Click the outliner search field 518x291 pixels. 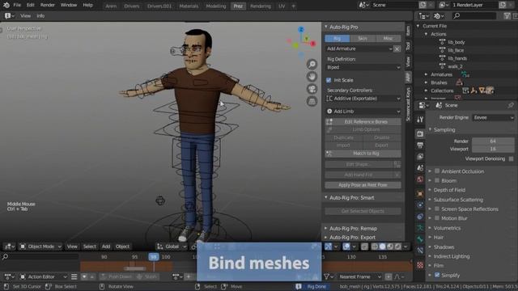coord(474,16)
